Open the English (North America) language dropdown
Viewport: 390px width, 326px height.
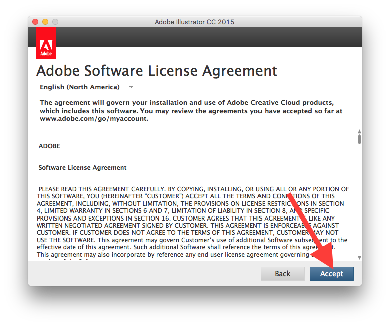pyautogui.click(x=87, y=87)
